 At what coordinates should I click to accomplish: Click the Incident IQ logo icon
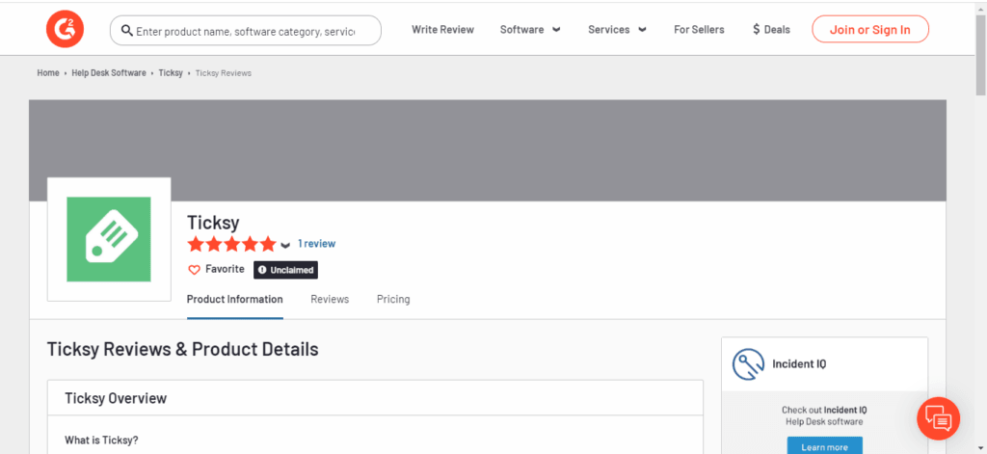coord(748,364)
